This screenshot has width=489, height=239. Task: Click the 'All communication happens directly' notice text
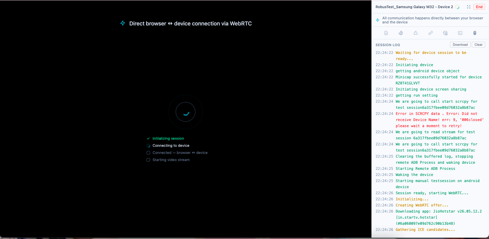pyautogui.click(x=433, y=20)
